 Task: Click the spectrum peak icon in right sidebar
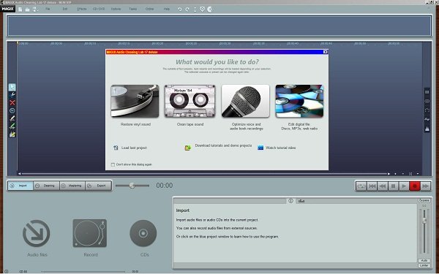[x=427, y=129]
